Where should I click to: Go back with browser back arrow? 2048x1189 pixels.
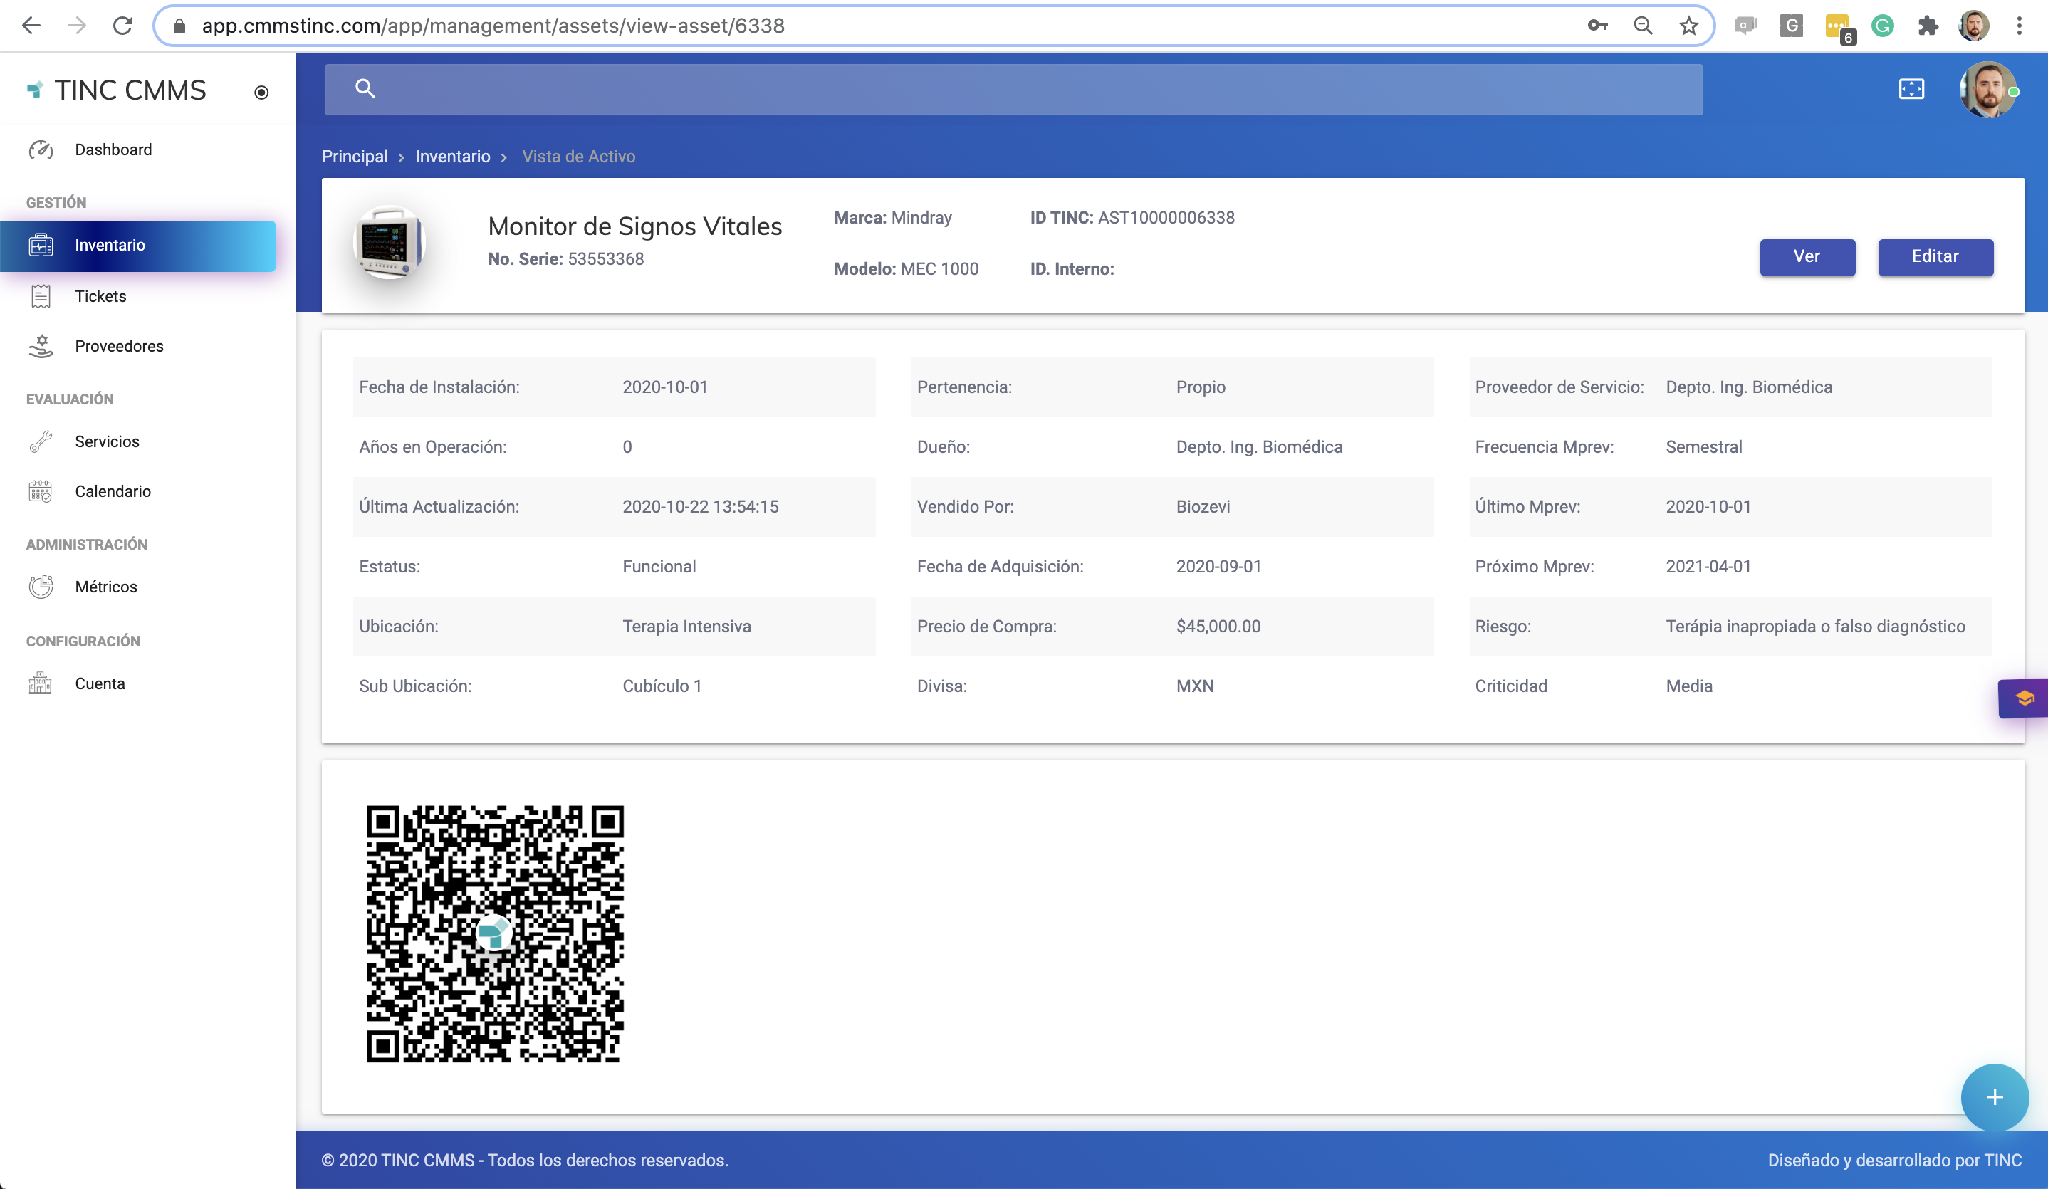(31, 26)
